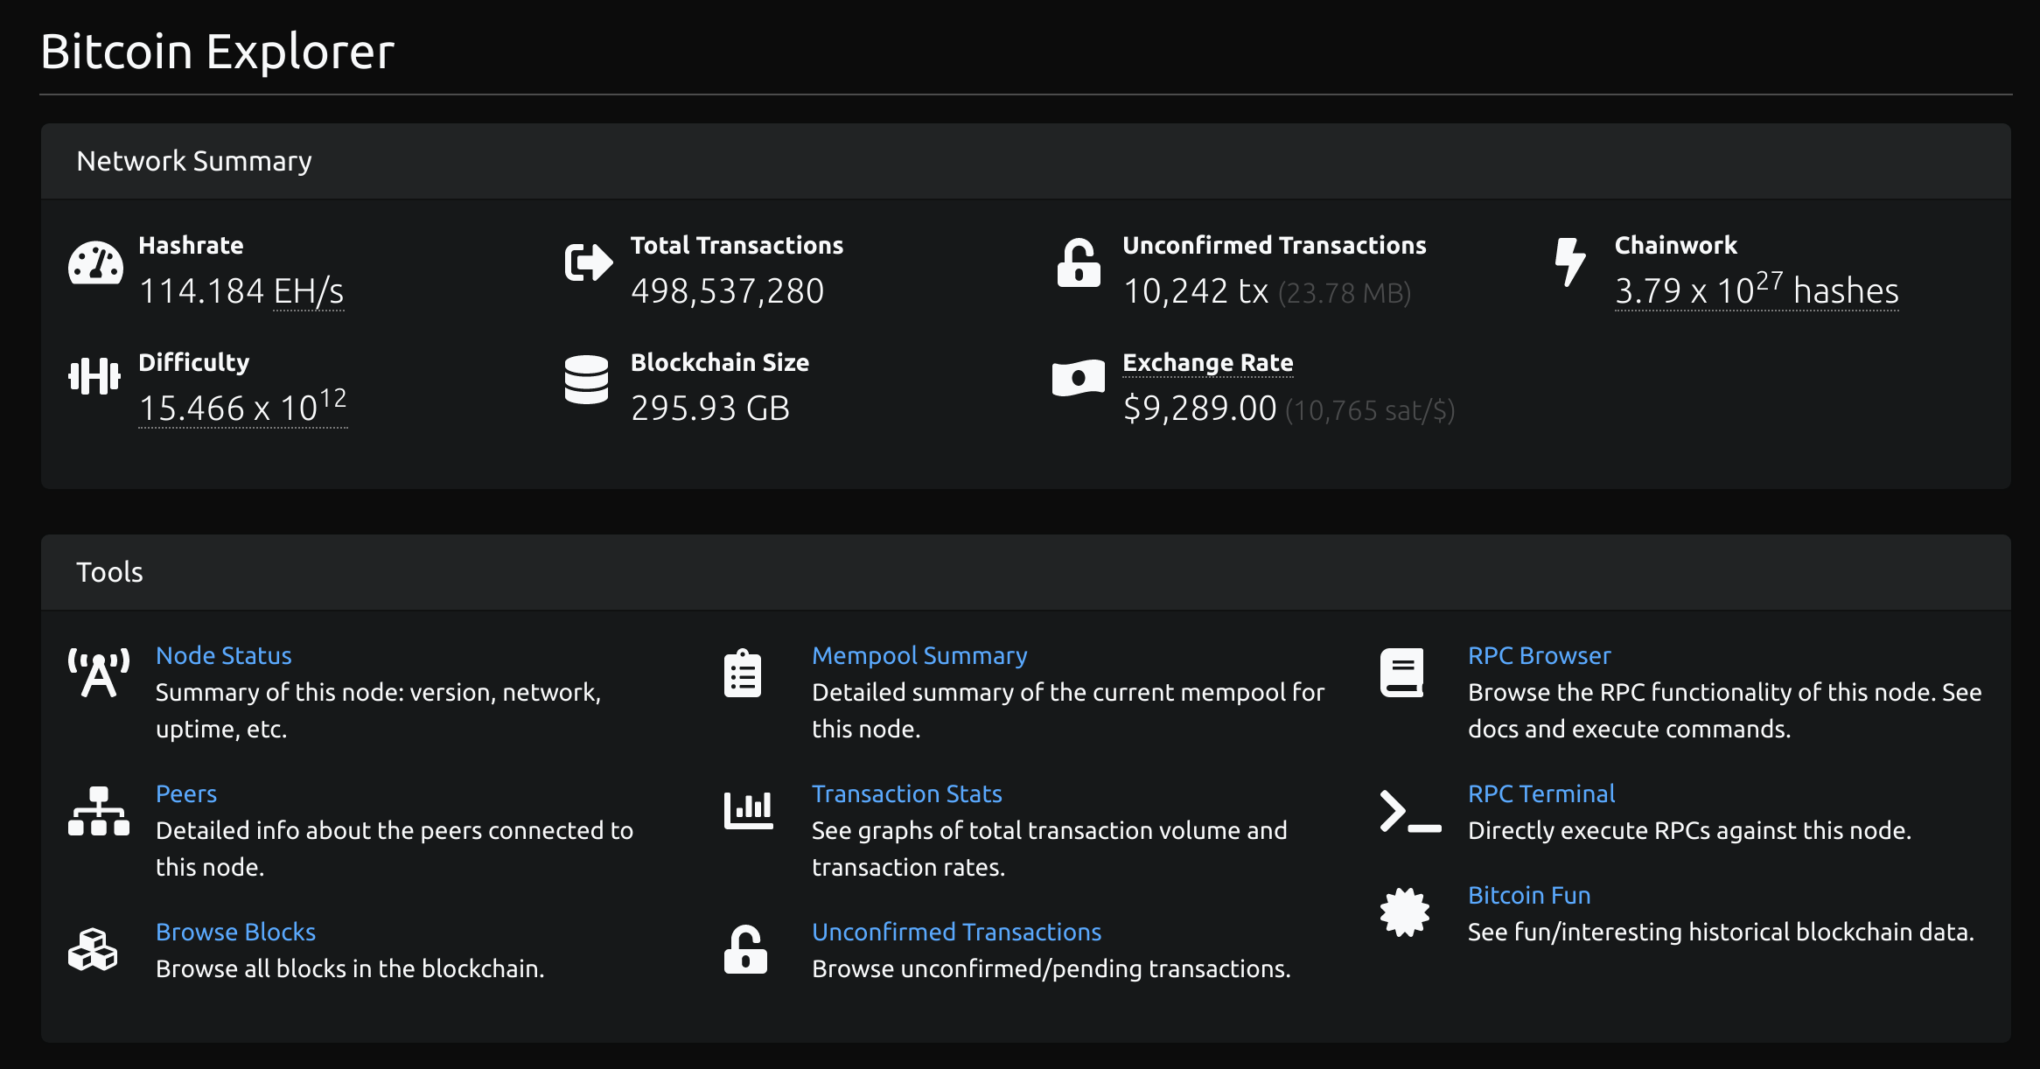2040x1069 pixels.
Task: Click the Total Transactions label
Action: [737, 246]
